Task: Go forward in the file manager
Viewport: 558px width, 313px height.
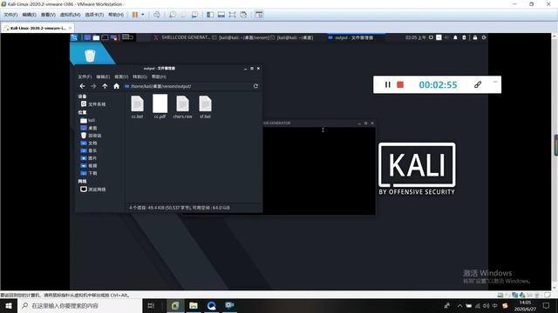Action: click(x=93, y=86)
